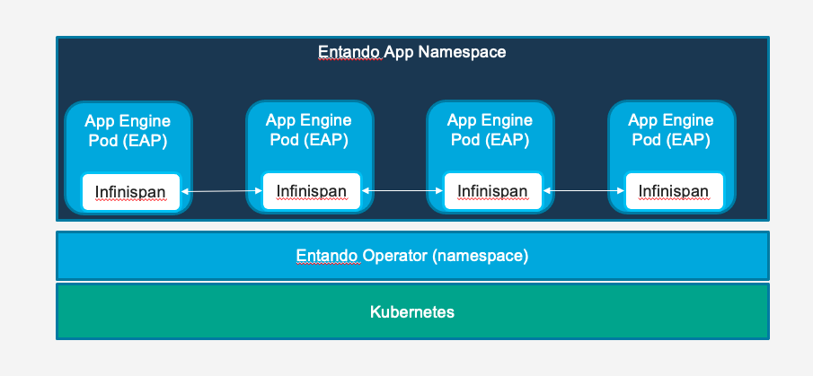Click the rightmost "App Engine Pod (EAP)" label

[x=671, y=130]
